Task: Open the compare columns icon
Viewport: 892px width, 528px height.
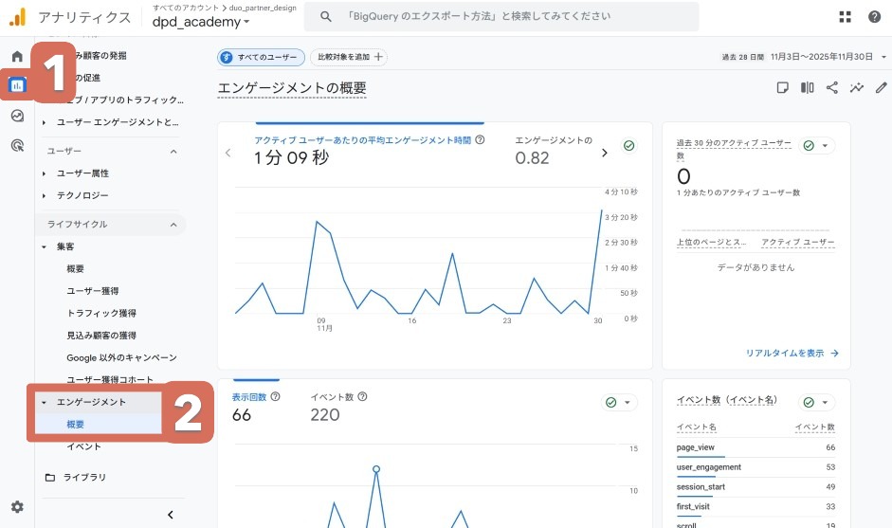Action: pos(808,88)
